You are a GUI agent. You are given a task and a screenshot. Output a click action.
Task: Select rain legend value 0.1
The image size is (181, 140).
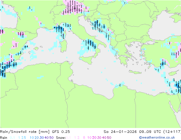coord(12,138)
